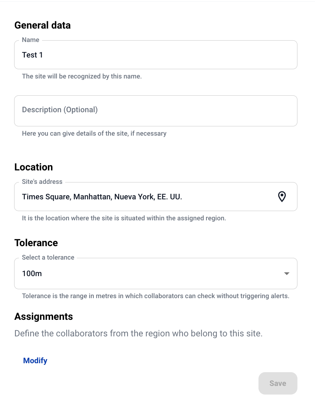Click the Select a tolerance label
This screenshot has height=409, width=315.
click(48, 258)
